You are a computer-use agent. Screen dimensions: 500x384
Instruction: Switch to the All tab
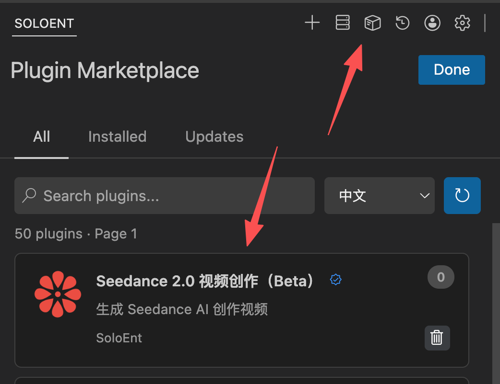click(x=41, y=137)
